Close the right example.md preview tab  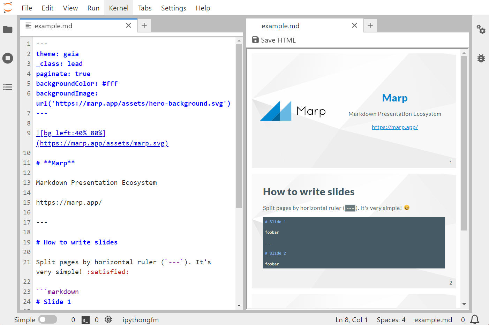pos(354,25)
